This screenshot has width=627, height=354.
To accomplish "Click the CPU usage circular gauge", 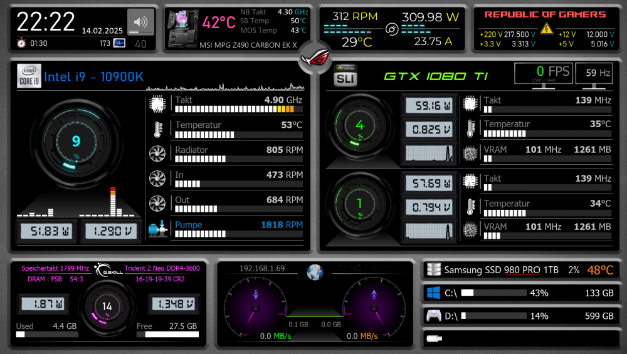I will (76, 140).
